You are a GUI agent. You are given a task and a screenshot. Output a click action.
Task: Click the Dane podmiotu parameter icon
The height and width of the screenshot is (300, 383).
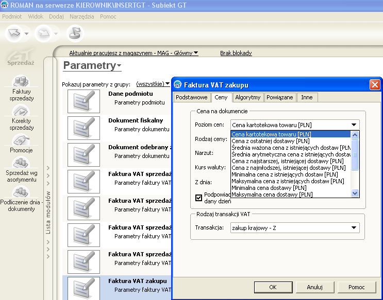[x=84, y=101]
